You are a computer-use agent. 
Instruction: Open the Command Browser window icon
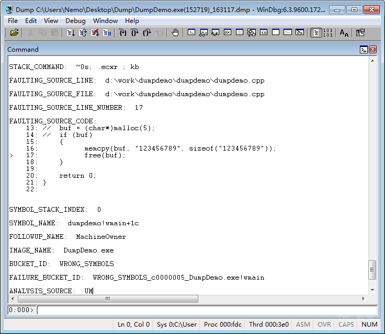click(x=300, y=32)
